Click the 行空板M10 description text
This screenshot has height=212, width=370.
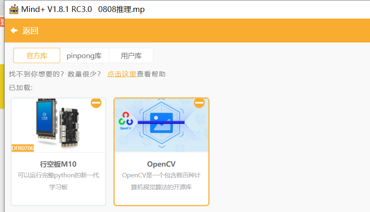click(x=58, y=181)
